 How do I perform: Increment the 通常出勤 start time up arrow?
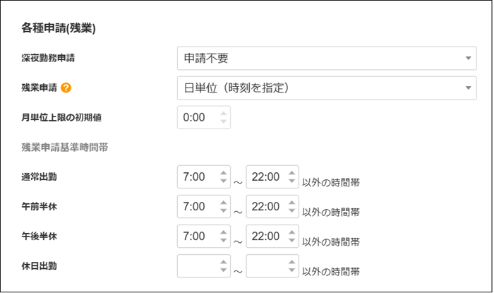[x=224, y=173]
